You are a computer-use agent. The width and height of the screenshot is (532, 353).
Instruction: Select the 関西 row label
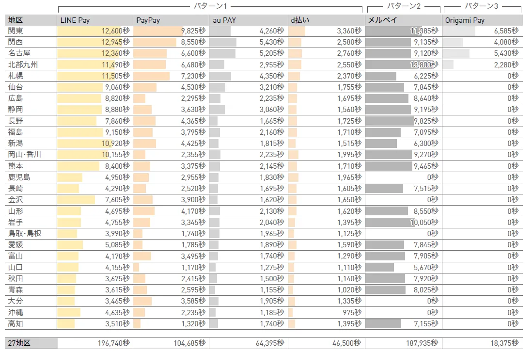[16, 42]
